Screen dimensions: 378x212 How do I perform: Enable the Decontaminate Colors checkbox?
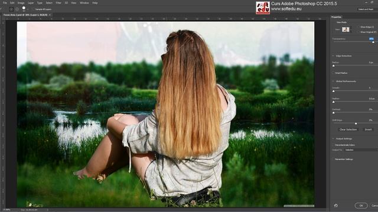tap(333, 145)
